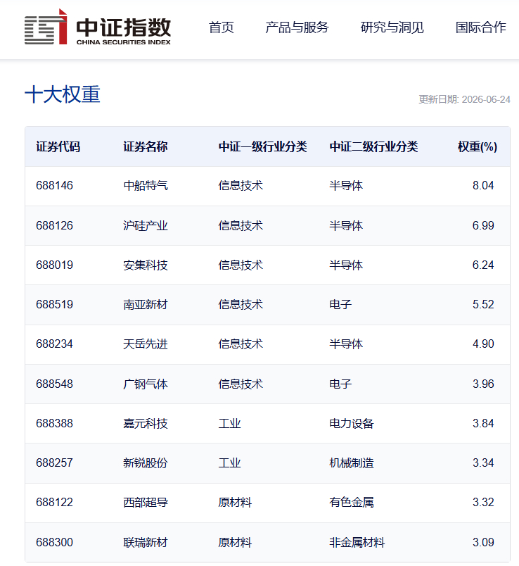The image size is (519, 566).
Task: Select security code 688126
Action: (x=54, y=225)
